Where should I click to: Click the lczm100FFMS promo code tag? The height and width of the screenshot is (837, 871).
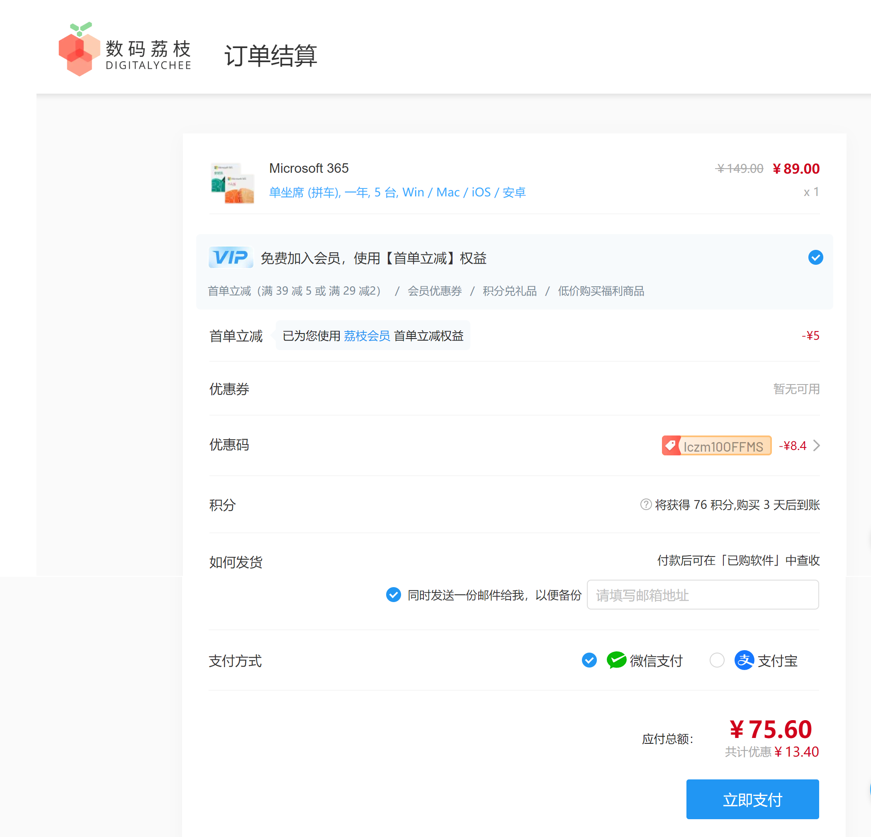(x=716, y=446)
